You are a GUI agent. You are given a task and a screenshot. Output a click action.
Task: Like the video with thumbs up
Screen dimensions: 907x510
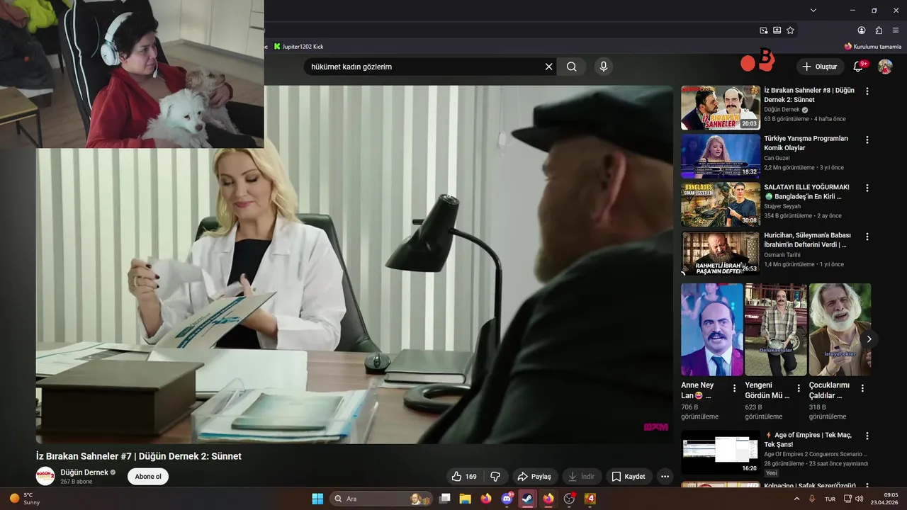tap(464, 477)
